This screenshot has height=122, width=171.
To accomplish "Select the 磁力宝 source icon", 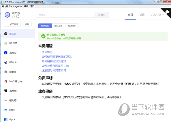I will tap(6, 53).
